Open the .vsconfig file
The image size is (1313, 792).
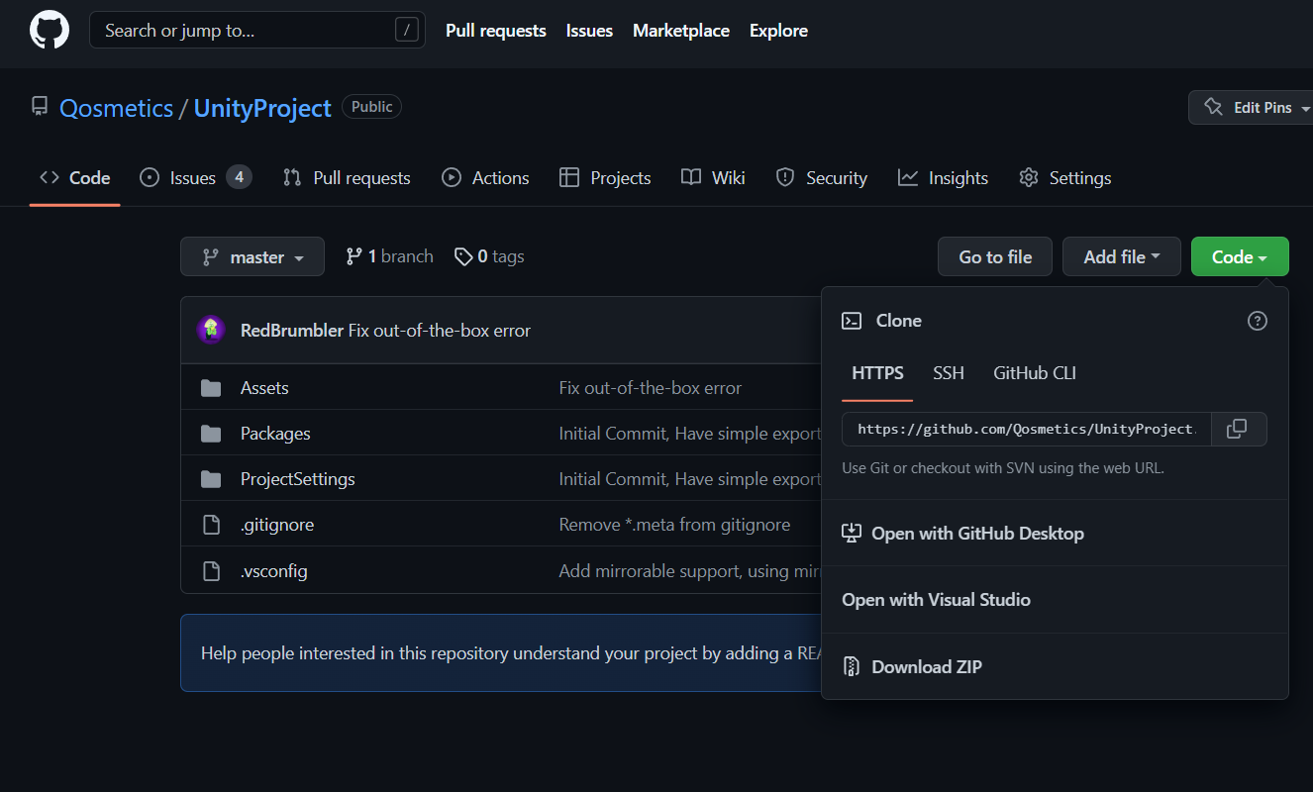[x=274, y=571]
